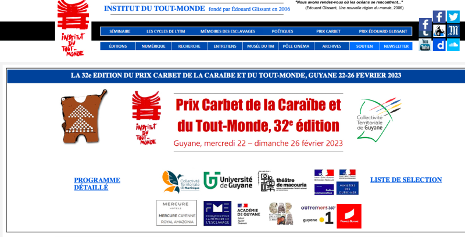This screenshot has height=237, width=465.
Task: Select PRIX ÉDOUARD GLISSANT menu item
Action: tap(383, 31)
